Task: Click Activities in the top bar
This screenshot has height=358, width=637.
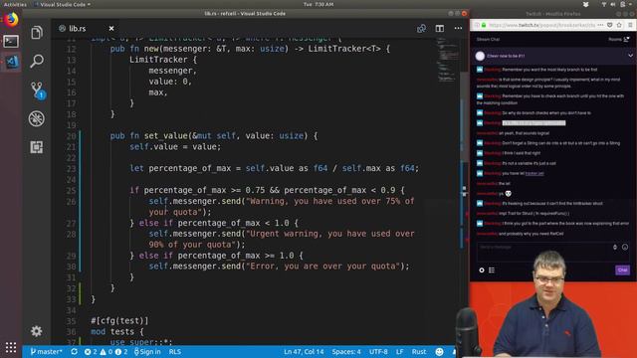Action: click(15, 4)
